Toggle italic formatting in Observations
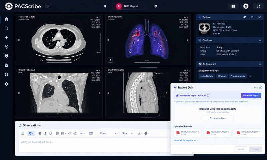Viewport: 267px width, 160px height. point(45,133)
